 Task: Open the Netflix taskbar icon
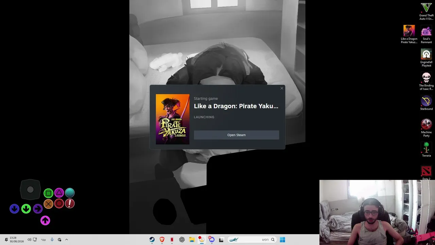[x=172, y=240]
